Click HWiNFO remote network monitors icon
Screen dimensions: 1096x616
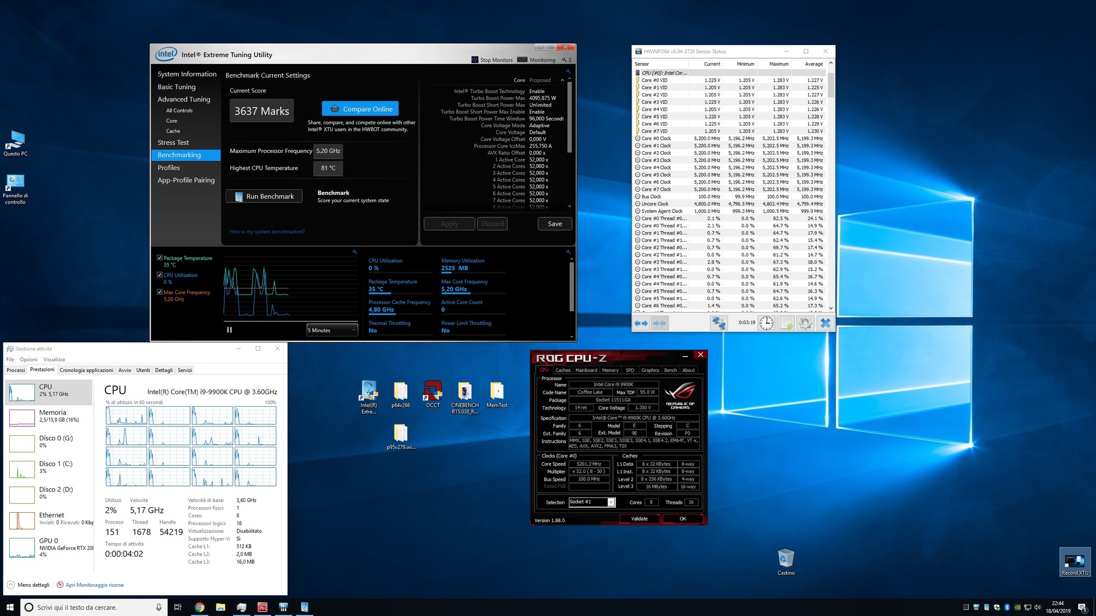click(x=718, y=323)
